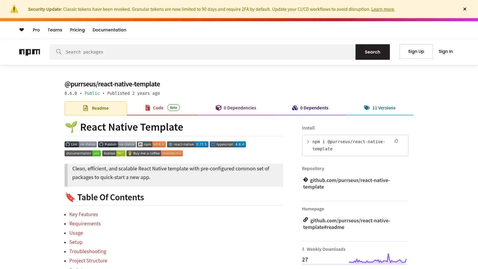Click the package title @purrseus/react-native-template
The height and width of the screenshot is (269, 478).
point(112,84)
